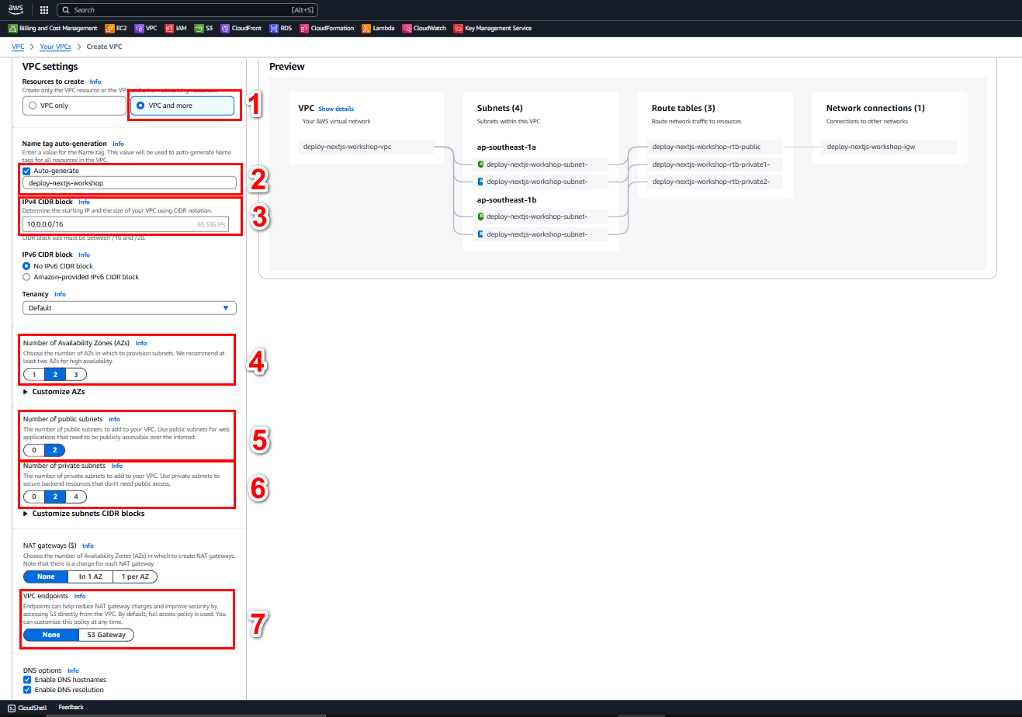
Task: Open Info link for Tenancy
Action: [60, 294]
